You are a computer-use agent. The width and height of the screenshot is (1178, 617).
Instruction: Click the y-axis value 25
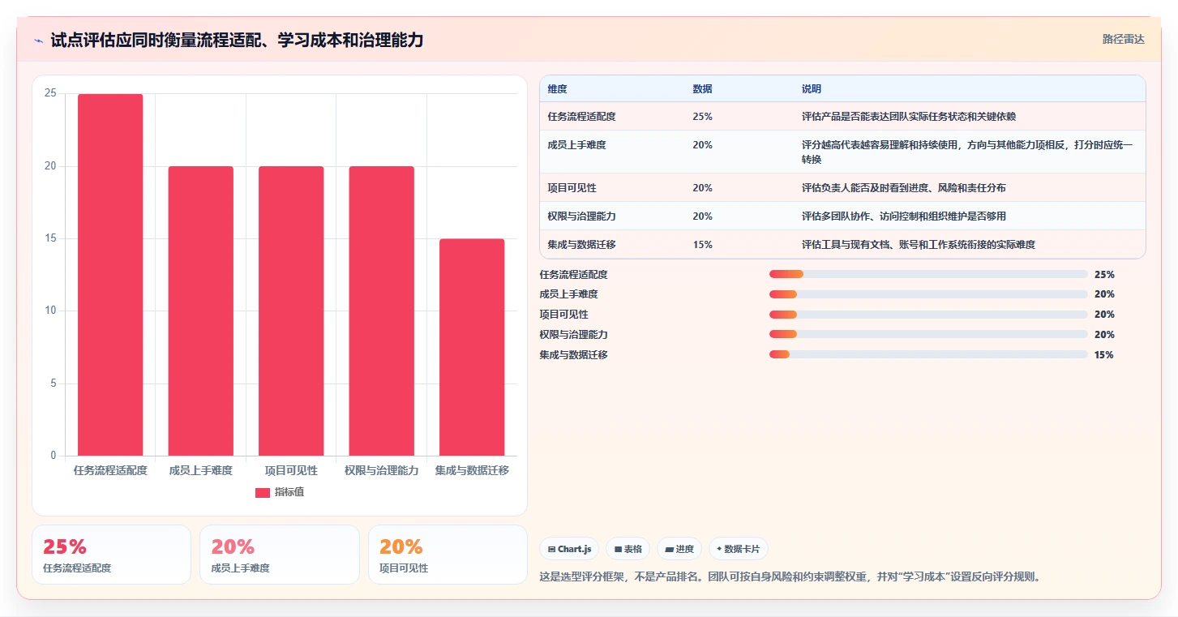tap(50, 93)
